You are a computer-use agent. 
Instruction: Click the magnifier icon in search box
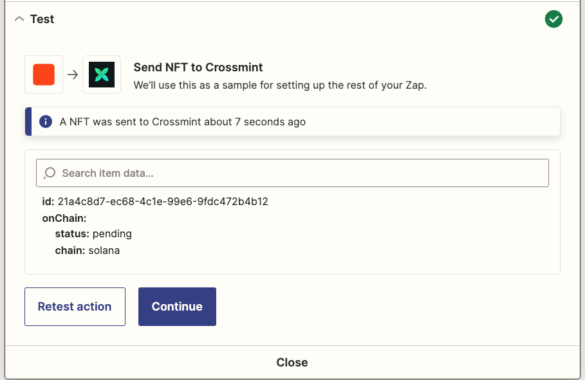pyautogui.click(x=50, y=173)
